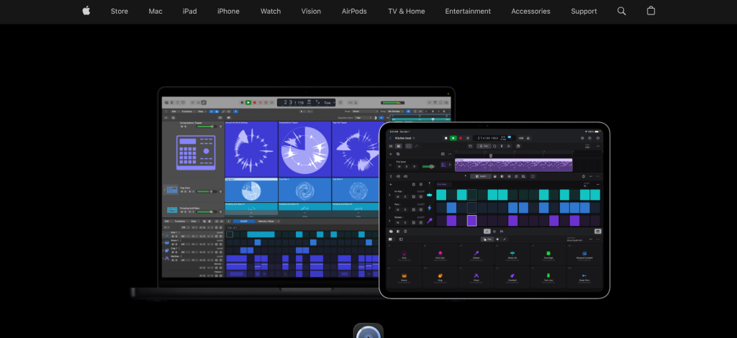Expand the Perc row chevron on the iPad
Viewport: 737px width, 338px height.
(390, 207)
